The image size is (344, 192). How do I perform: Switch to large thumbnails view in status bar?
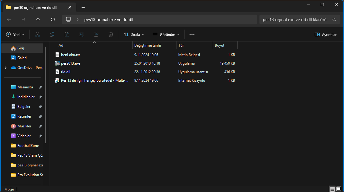339,189
